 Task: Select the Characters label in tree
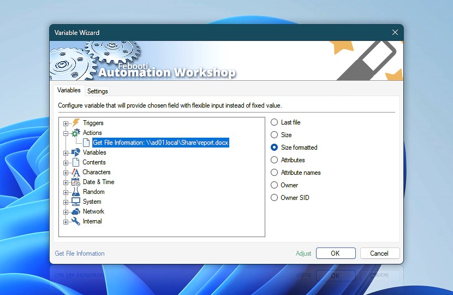tap(97, 172)
